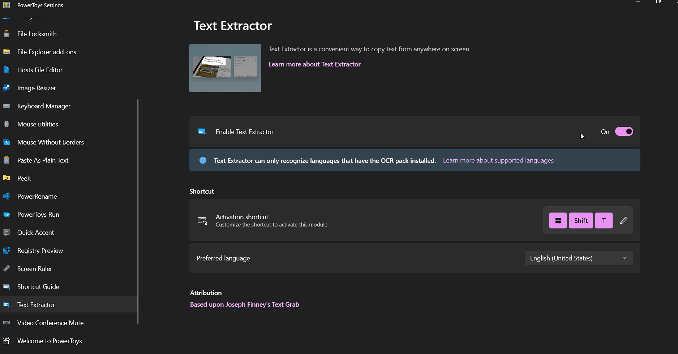This screenshot has width=678, height=354.
Task: Click the Text Extractor page heading
Action: (x=232, y=26)
